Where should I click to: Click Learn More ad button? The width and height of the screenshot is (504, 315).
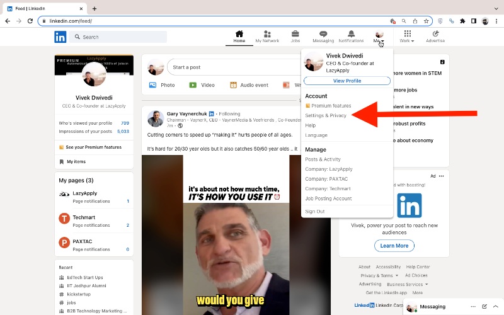(x=394, y=246)
